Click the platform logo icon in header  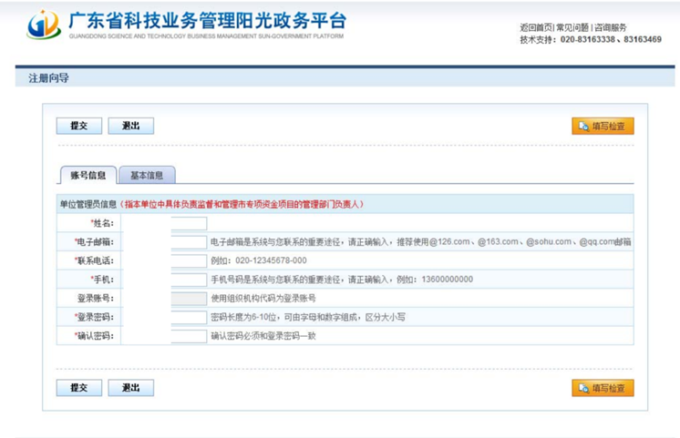[43, 25]
